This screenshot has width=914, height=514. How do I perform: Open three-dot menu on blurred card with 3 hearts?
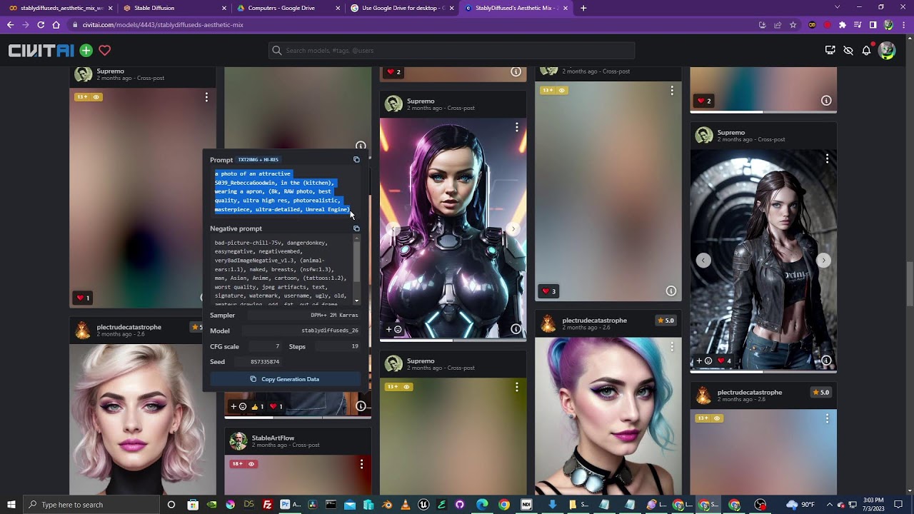672,91
